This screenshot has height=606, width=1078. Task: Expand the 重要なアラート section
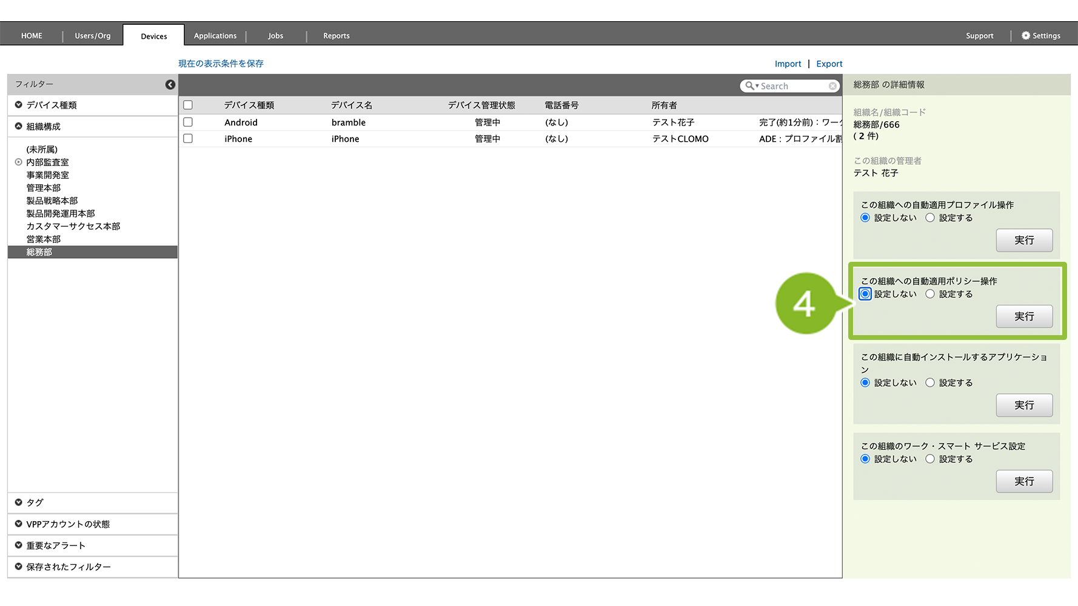click(x=19, y=545)
